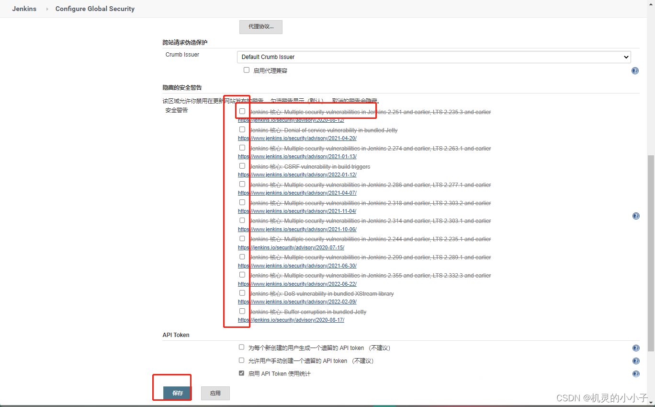Check warning for Jenkins 2.274 and earlier
Screen dimensions: 655x407
point(242,148)
